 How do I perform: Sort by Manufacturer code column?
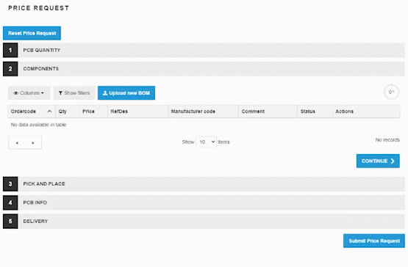[203, 111]
